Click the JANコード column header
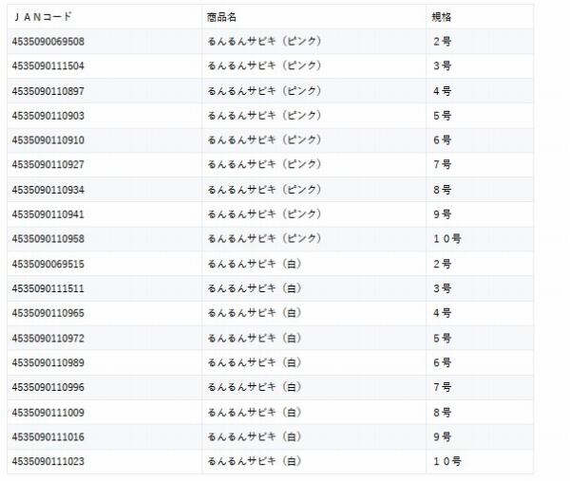 (42, 17)
